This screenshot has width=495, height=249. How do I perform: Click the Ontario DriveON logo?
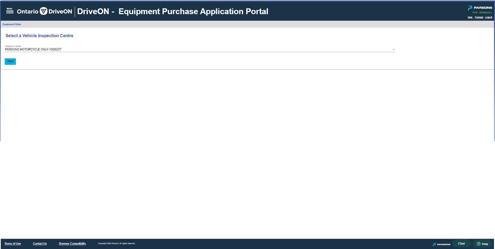(x=45, y=11)
